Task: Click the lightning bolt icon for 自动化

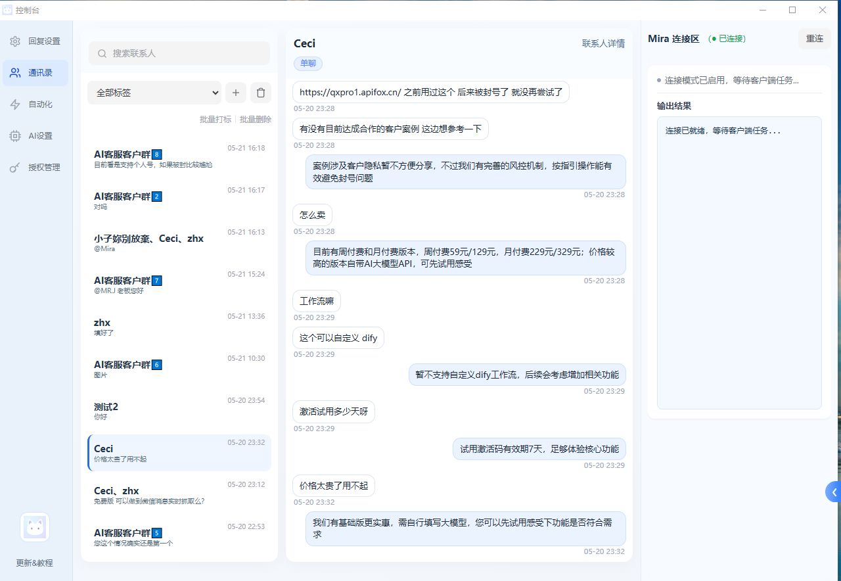Action: [x=15, y=105]
